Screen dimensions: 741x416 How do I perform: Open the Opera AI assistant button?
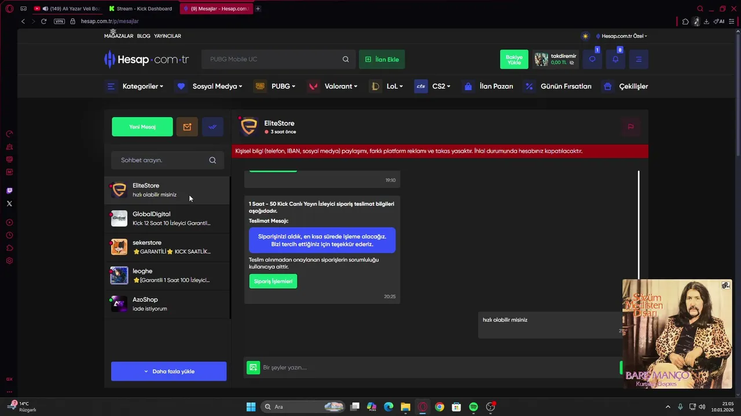(x=719, y=21)
